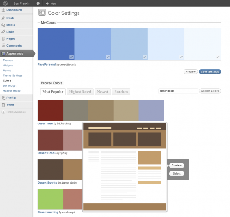This screenshot has width=230, height=217.
Task: Click Select button in popup panel
Action: tap(177, 174)
